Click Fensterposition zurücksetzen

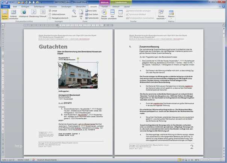140,18
